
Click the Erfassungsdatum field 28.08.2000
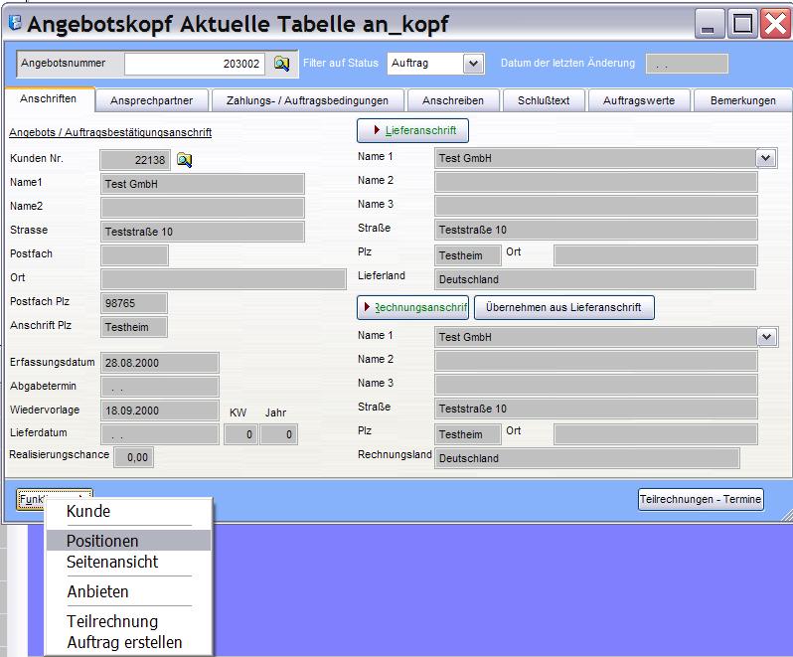click(160, 363)
